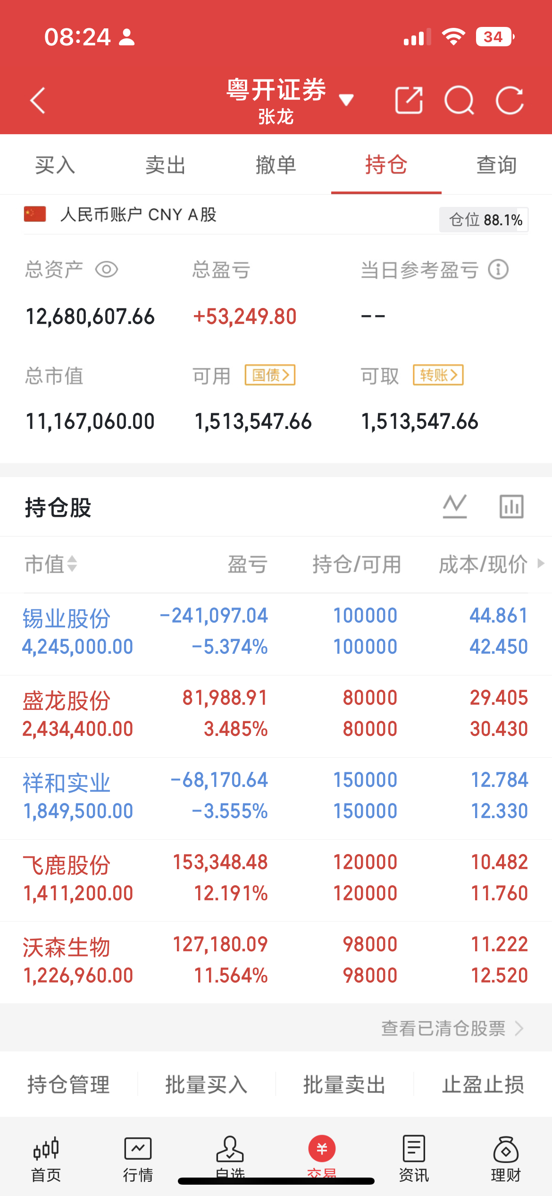Tap the back arrow in the header

(x=38, y=101)
